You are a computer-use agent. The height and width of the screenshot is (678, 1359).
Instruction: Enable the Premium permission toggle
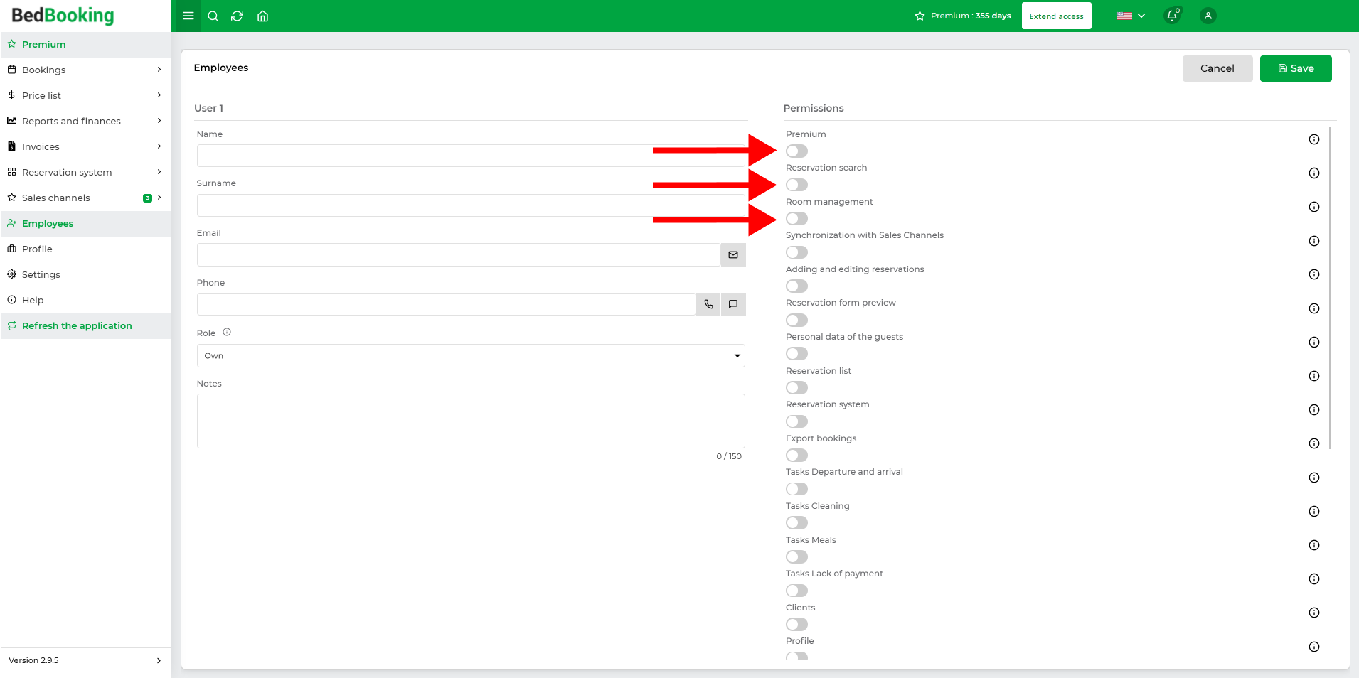pyautogui.click(x=796, y=151)
